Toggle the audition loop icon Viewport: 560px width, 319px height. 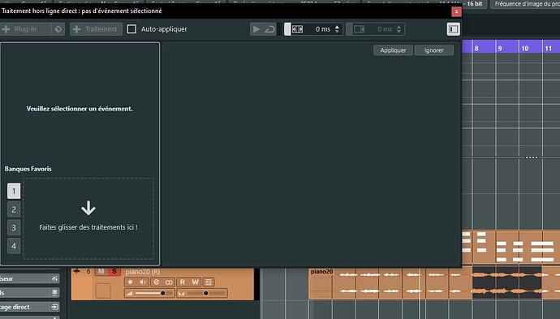click(x=269, y=29)
